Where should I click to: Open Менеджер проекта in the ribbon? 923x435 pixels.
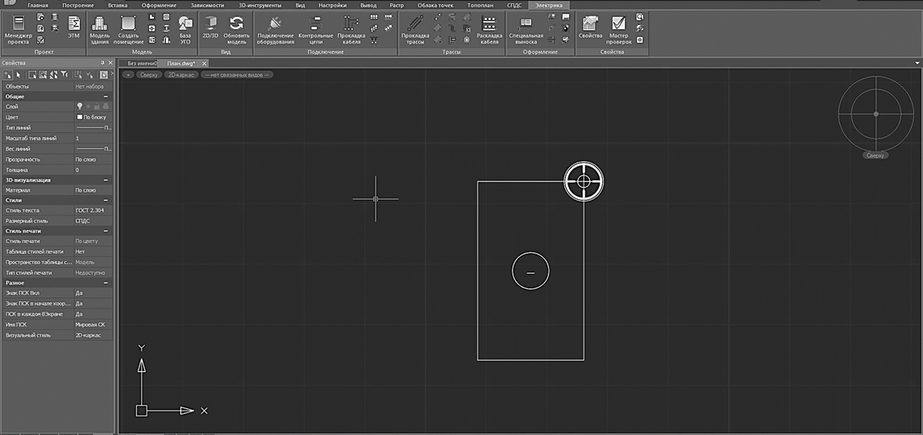18,28
